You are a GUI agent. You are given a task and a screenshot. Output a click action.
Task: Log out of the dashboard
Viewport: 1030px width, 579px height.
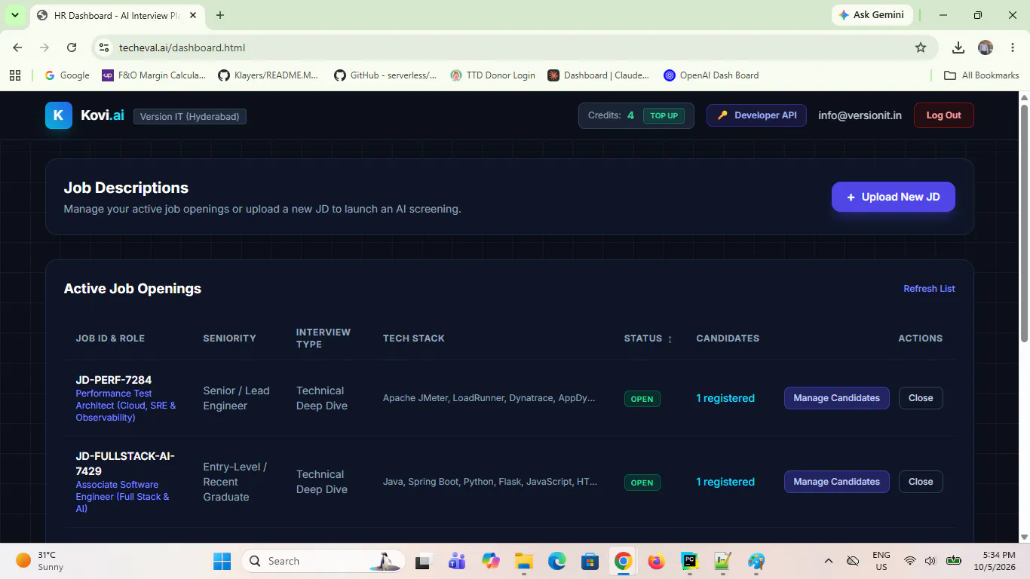click(943, 115)
